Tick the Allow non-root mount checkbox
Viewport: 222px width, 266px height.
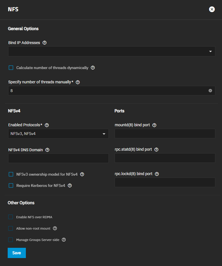click(x=11, y=228)
